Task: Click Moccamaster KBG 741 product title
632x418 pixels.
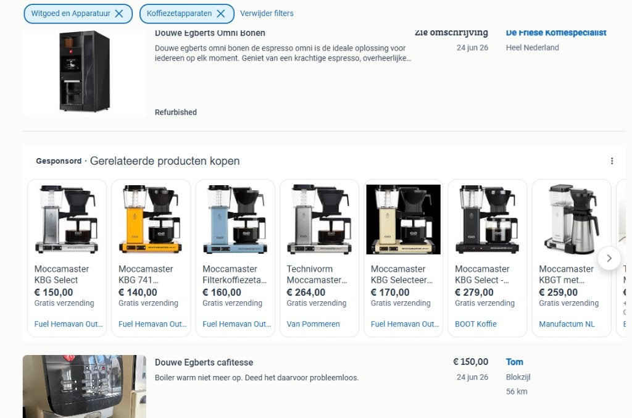Action: [x=146, y=275]
